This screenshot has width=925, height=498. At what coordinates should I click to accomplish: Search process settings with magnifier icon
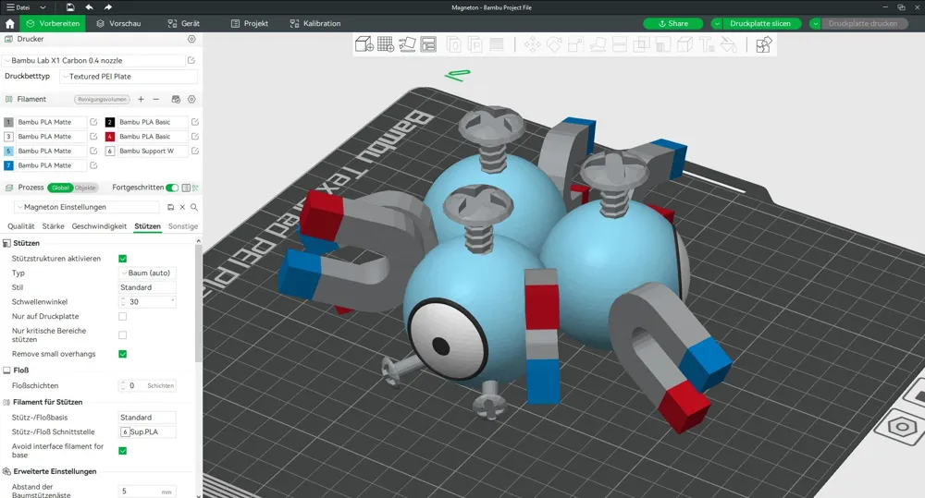[194, 207]
